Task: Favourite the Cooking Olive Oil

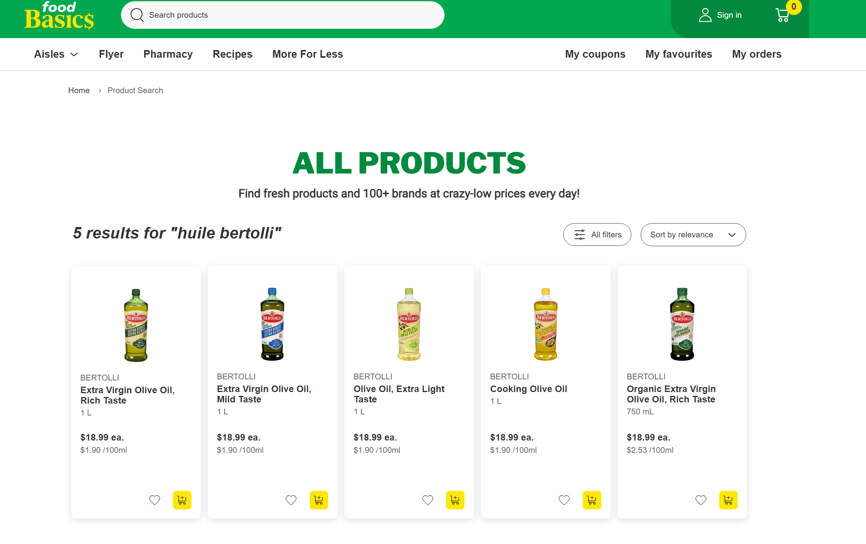Action: point(564,500)
